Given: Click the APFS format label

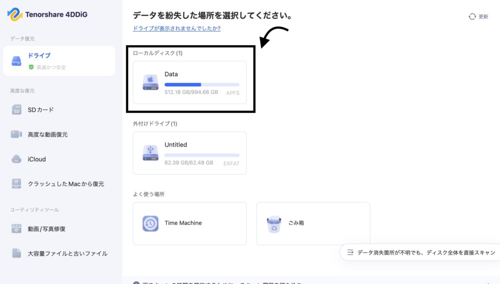Looking at the screenshot, I should [x=233, y=93].
